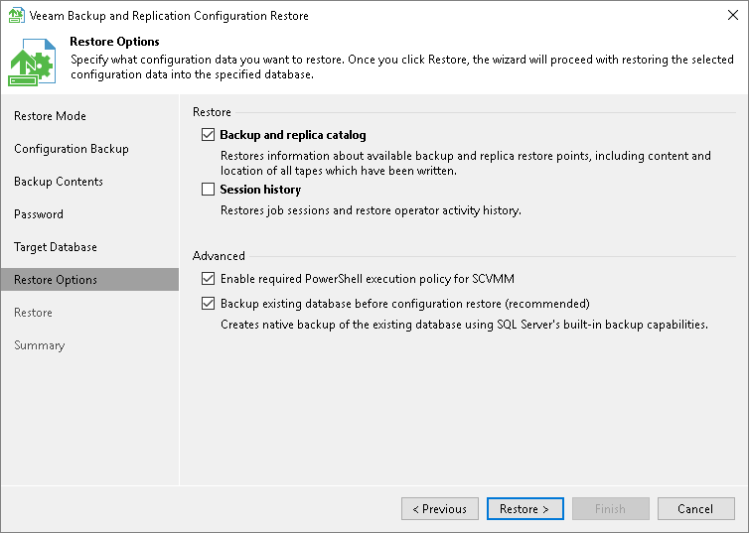Click the Session history description text
The height and width of the screenshot is (533, 749).
click(370, 210)
